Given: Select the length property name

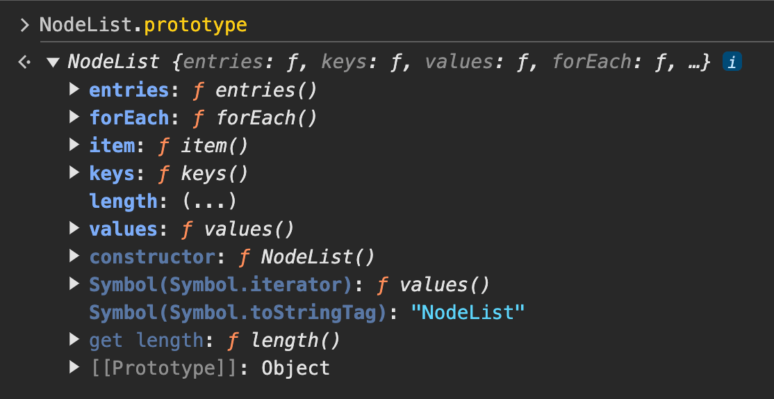Looking at the screenshot, I should (123, 202).
